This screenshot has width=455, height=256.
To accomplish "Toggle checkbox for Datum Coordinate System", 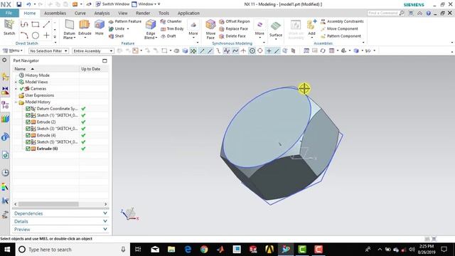I will point(28,109).
